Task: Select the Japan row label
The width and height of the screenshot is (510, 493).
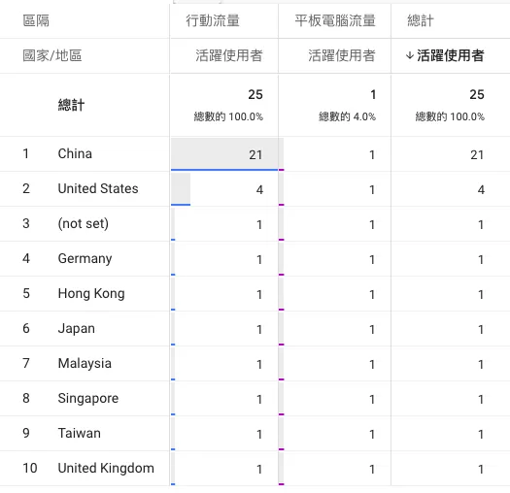Action: [x=77, y=329]
